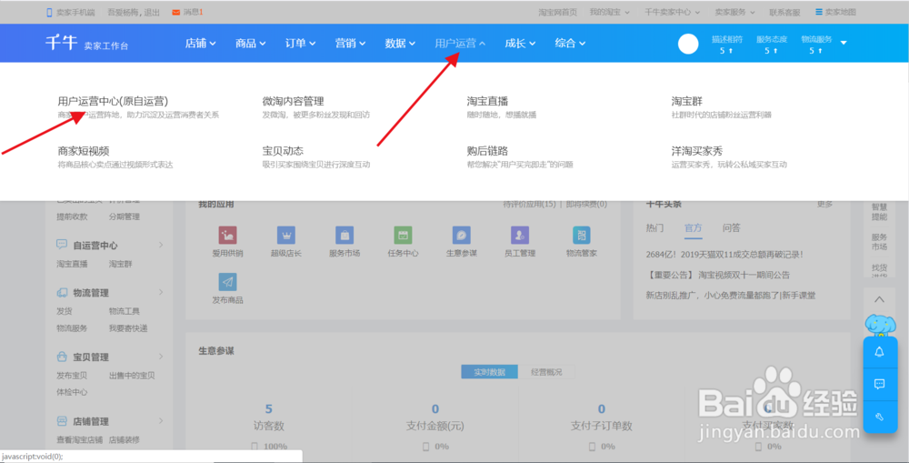Click the 联系客服 link
Screen dimensions: 909x463
(x=784, y=12)
